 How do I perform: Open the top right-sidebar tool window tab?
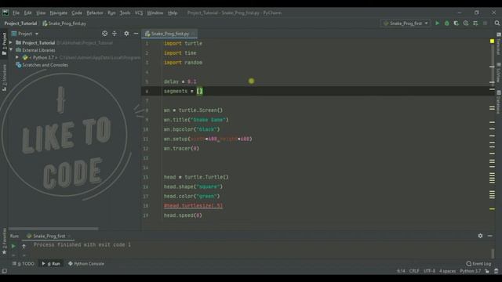[499, 43]
